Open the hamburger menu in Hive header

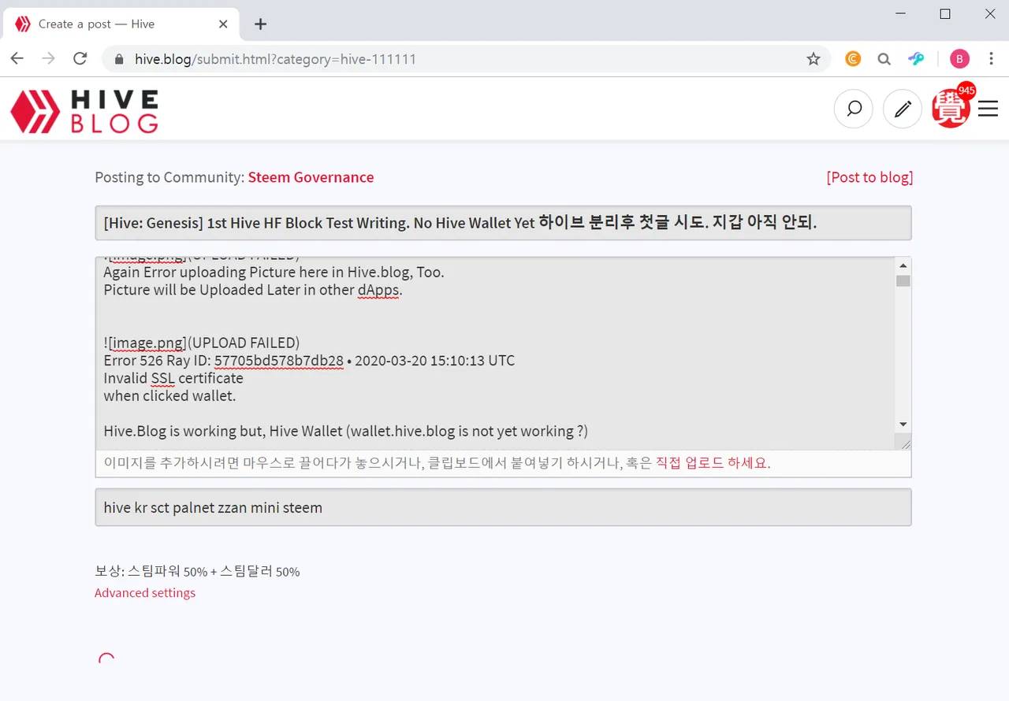click(988, 109)
